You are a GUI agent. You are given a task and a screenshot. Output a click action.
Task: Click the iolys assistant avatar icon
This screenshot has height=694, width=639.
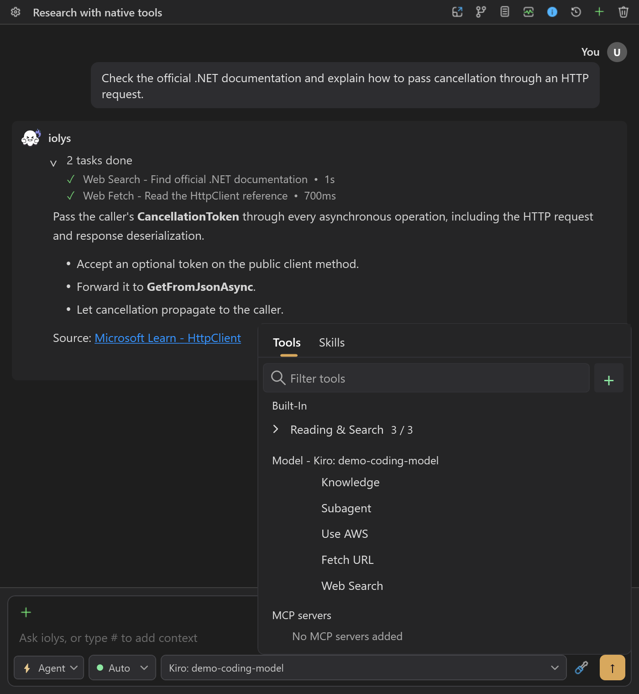(x=31, y=138)
